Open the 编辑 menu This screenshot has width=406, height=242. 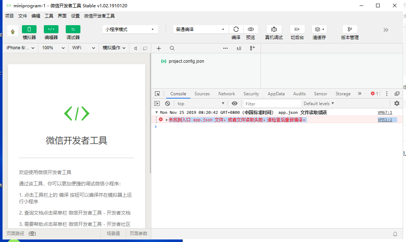tap(36, 16)
